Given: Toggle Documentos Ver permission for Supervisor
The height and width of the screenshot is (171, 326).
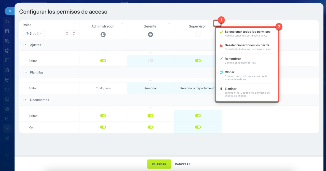Looking at the screenshot, I should point(198,127).
